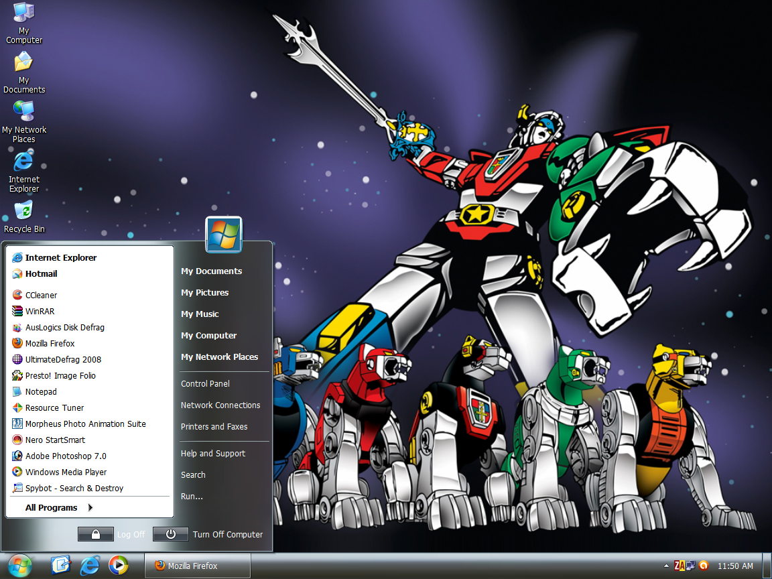Viewport: 772px width, 579px height.
Task: Launch Nero StartSmart
Action: pyautogui.click(x=90, y=440)
